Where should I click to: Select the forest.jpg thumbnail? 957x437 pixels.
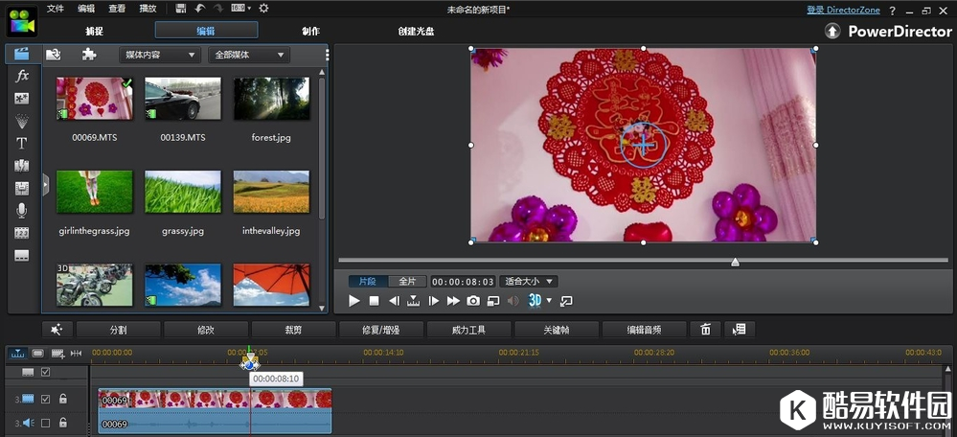[271, 99]
